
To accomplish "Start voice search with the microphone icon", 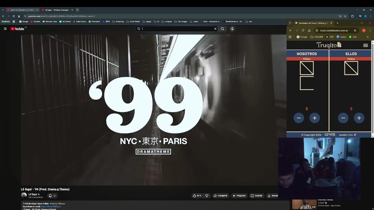I will coord(232,29).
